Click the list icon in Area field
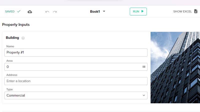This screenshot has width=200, height=112. [144, 67]
